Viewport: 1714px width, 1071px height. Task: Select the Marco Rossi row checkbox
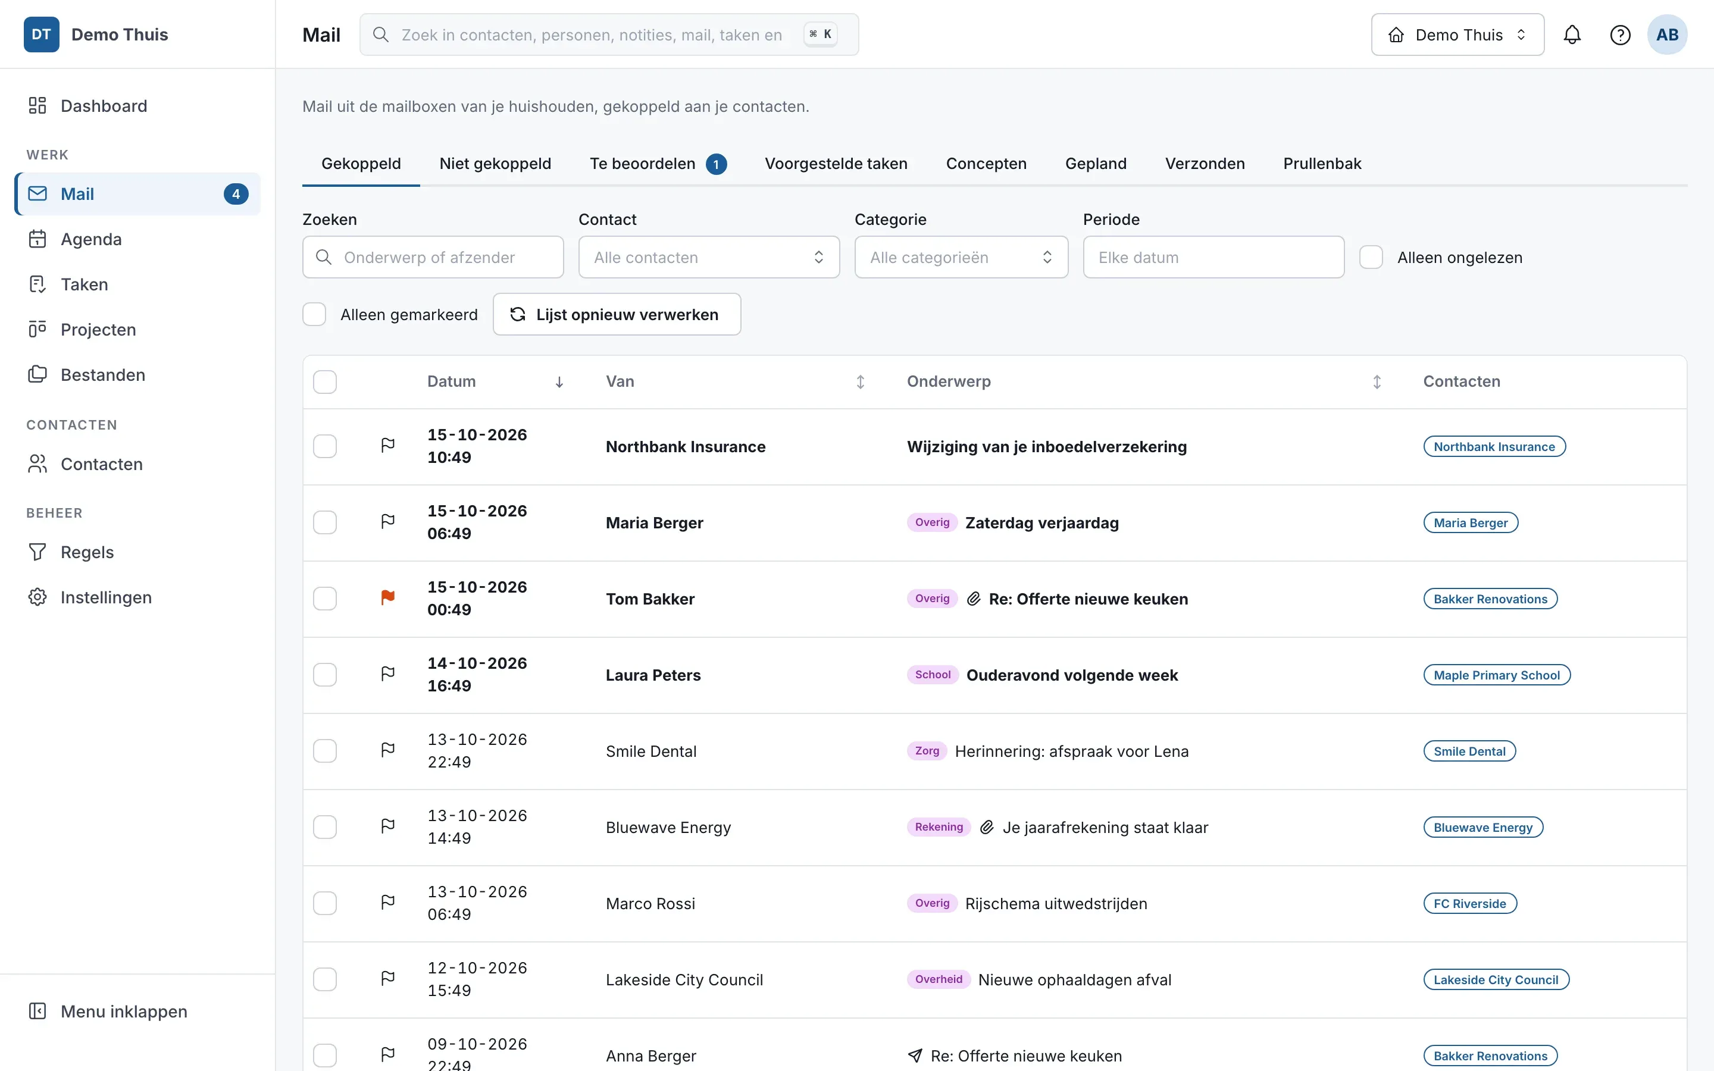pos(325,903)
